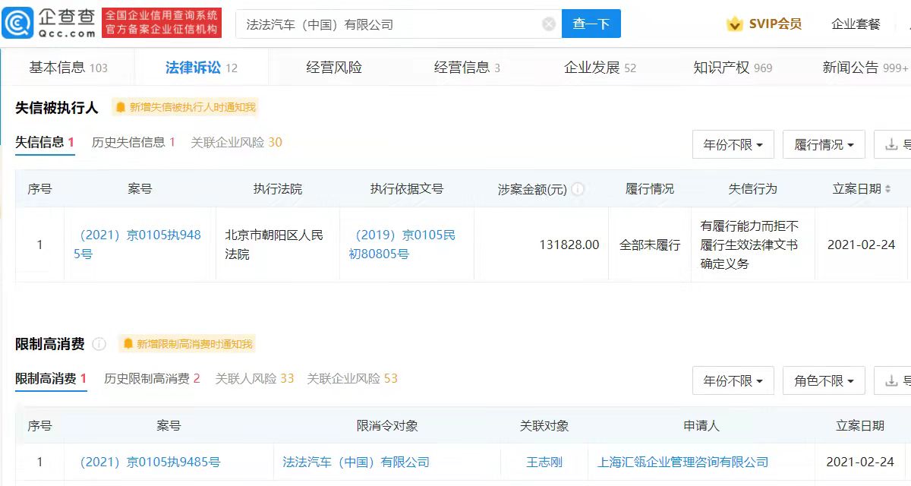911x486 pixels.
Task: Click the 企查查 logo icon
Action: pyautogui.click(x=20, y=23)
